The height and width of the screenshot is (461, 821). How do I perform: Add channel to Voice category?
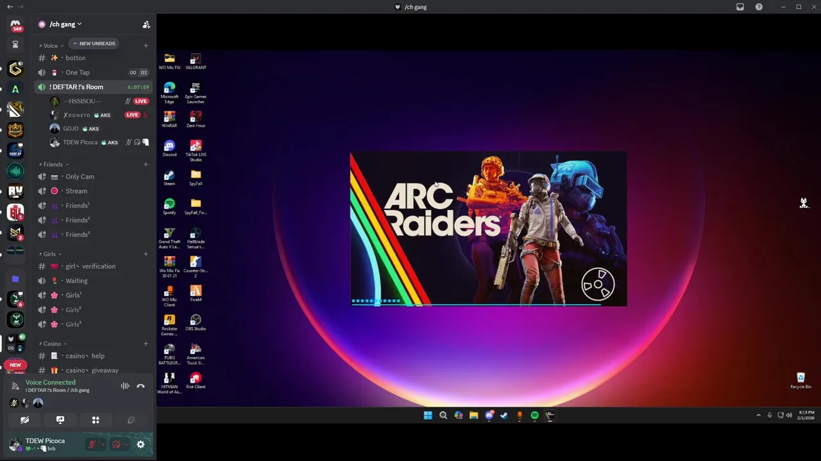146,45
